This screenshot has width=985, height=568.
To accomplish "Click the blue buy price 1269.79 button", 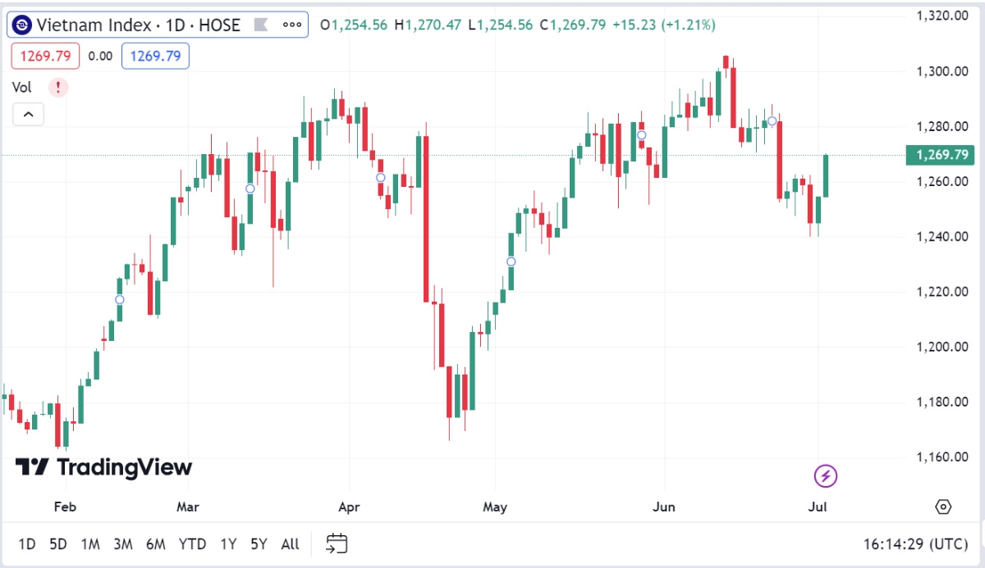I will point(155,56).
